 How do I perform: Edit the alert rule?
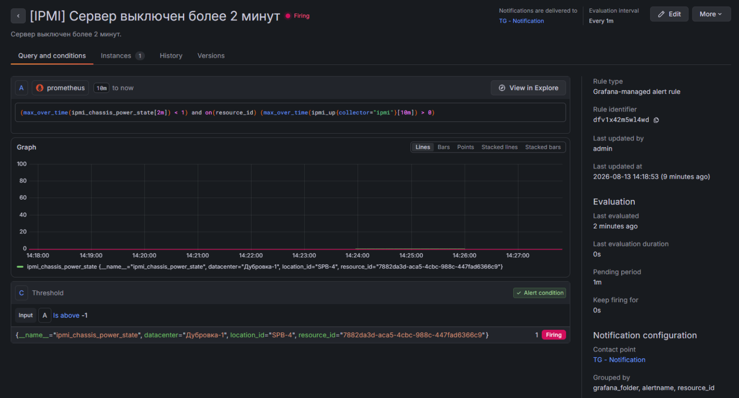(x=669, y=14)
